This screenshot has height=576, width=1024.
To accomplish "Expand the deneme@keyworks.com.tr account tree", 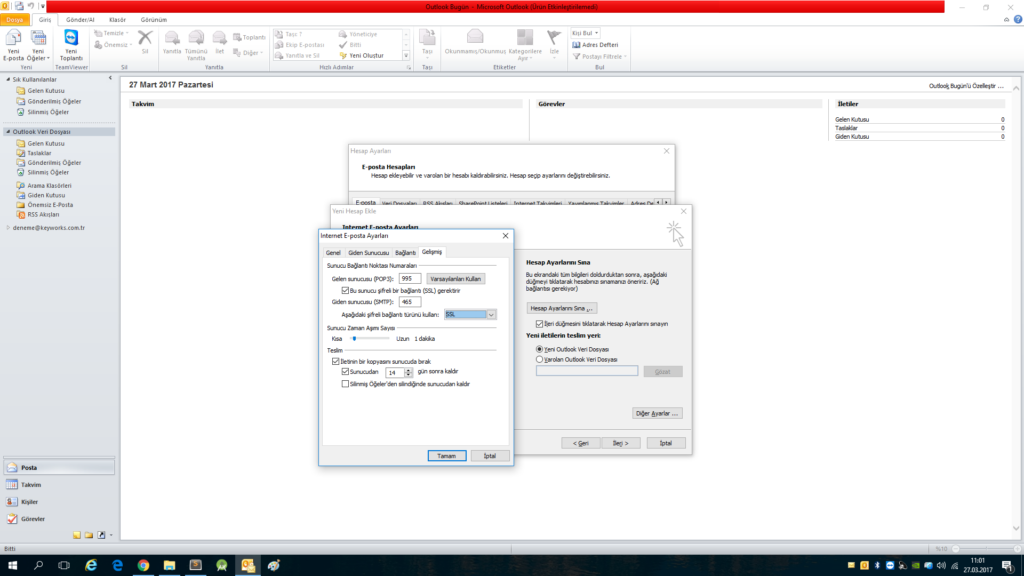I will coord(8,228).
